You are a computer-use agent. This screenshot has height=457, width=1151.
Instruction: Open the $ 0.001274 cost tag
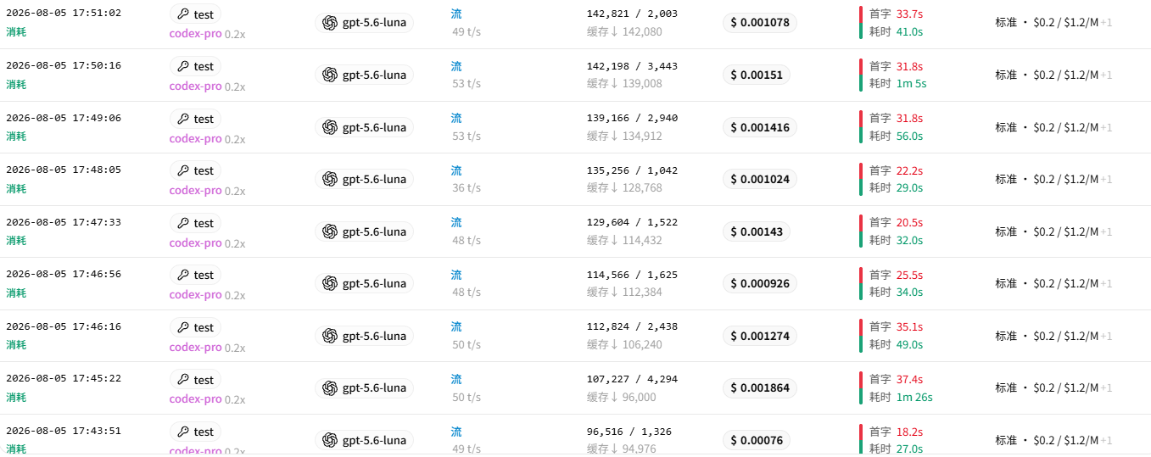point(760,336)
